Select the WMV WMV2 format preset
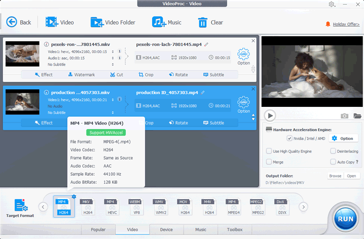The width and height of the screenshot is (364, 239). click(161, 207)
